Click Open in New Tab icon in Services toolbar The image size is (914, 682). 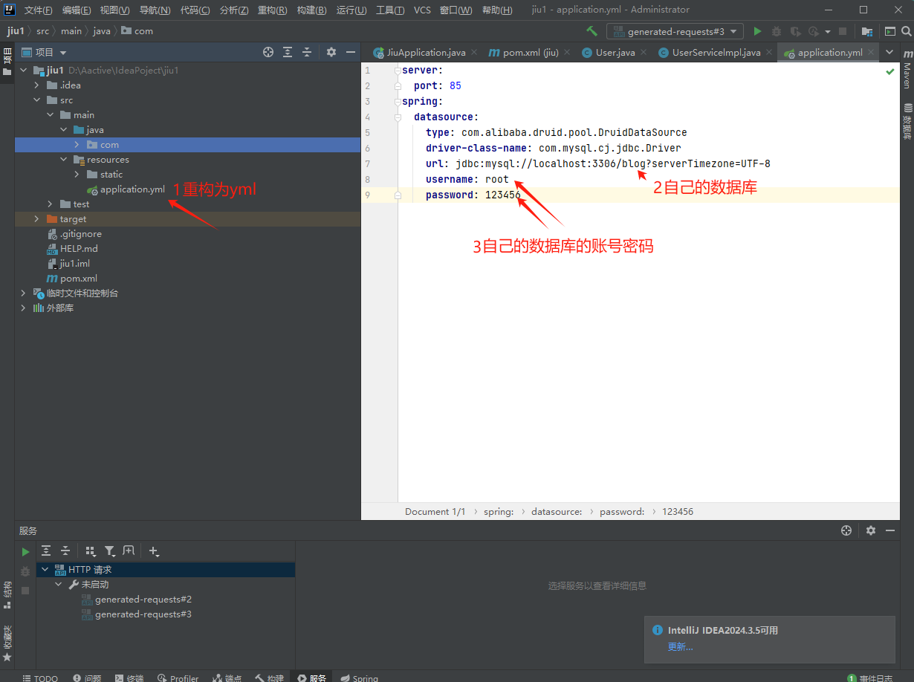(x=129, y=551)
